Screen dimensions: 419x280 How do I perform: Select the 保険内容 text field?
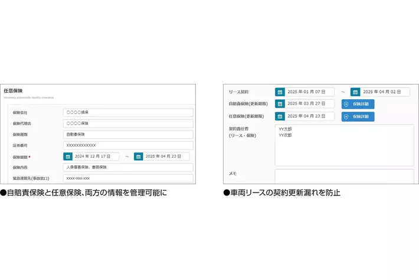127,167
